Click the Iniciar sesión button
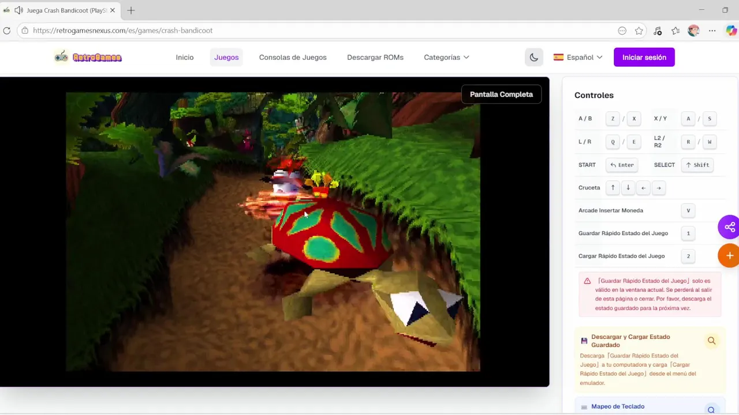Screen dimensions: 739x415 click(644, 57)
